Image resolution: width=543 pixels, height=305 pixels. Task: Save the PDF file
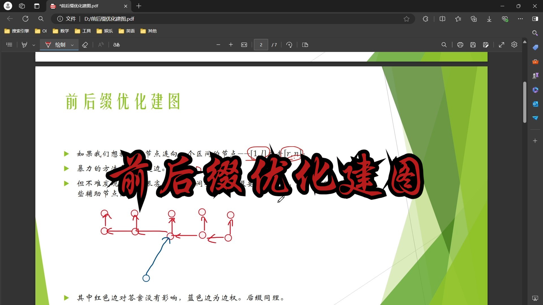pos(473,45)
